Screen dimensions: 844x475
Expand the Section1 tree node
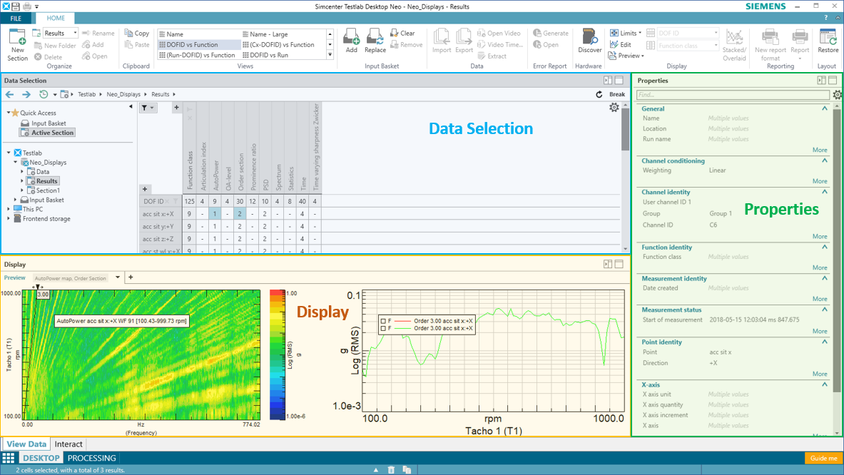[x=22, y=190]
